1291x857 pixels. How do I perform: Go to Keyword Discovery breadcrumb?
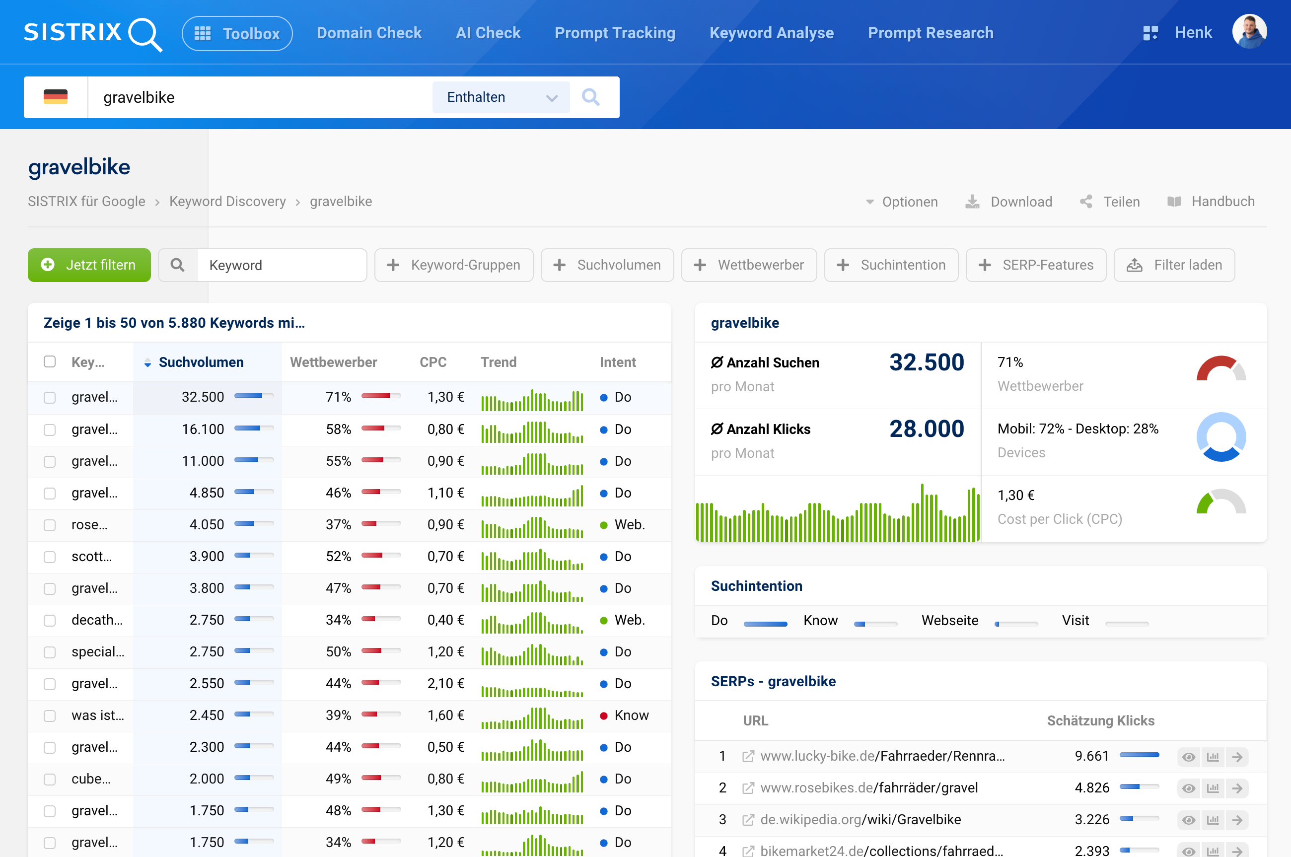[227, 202]
